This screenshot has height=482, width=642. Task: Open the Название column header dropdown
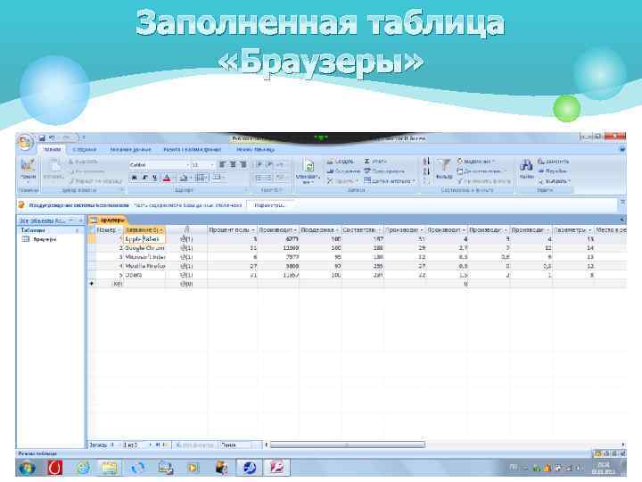tap(161, 230)
